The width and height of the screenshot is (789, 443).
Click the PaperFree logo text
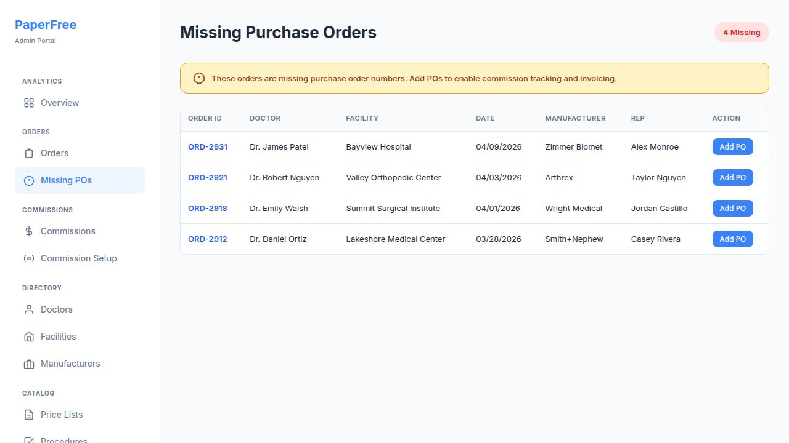pos(46,25)
